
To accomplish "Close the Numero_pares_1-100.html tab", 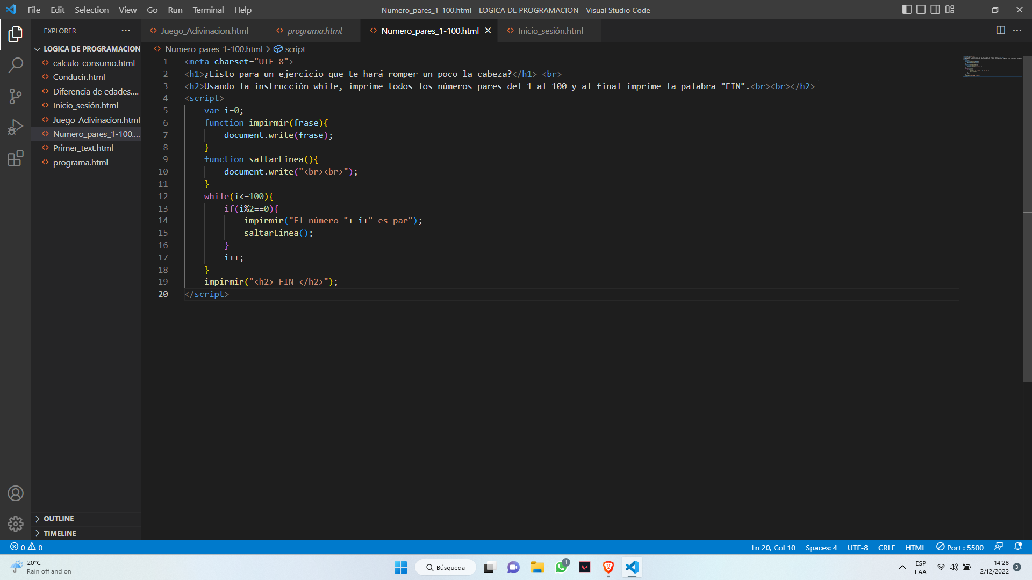I will (x=488, y=31).
